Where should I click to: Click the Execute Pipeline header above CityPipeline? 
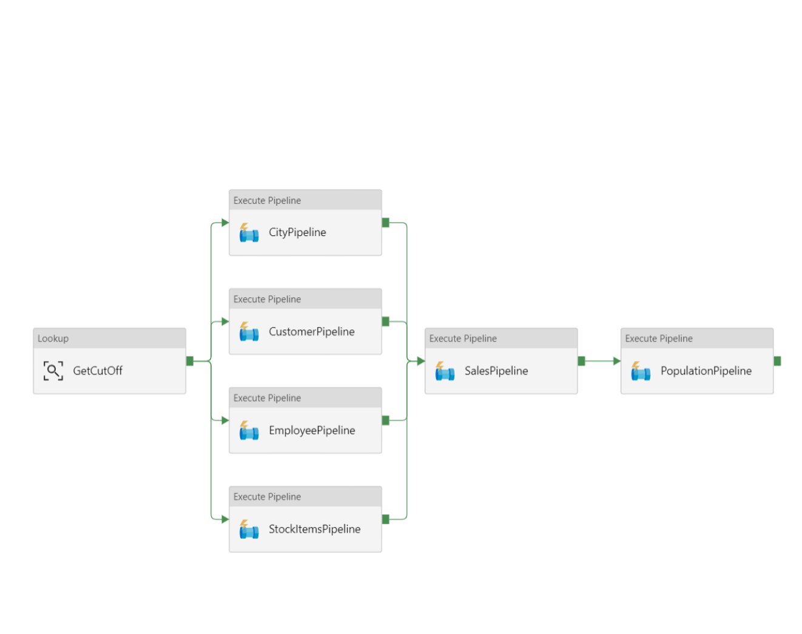tap(305, 200)
